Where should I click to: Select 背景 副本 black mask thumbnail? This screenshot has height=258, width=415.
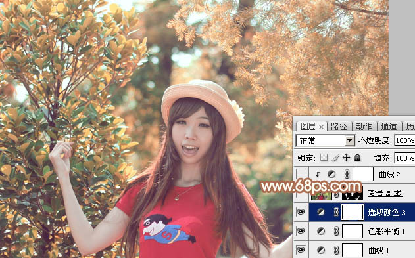pyautogui.click(x=353, y=195)
